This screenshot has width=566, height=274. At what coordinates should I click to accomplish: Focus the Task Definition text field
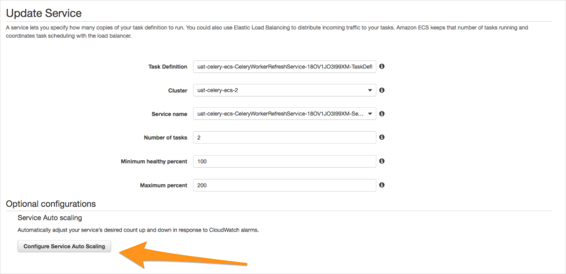tap(284, 67)
